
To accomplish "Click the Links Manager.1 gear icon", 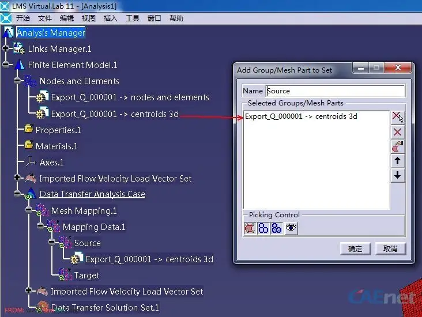I will click(x=19, y=48).
